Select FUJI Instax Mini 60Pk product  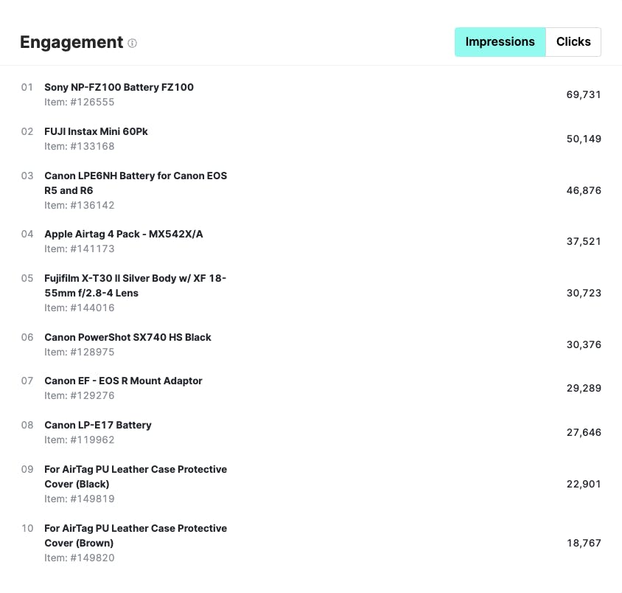pos(96,131)
